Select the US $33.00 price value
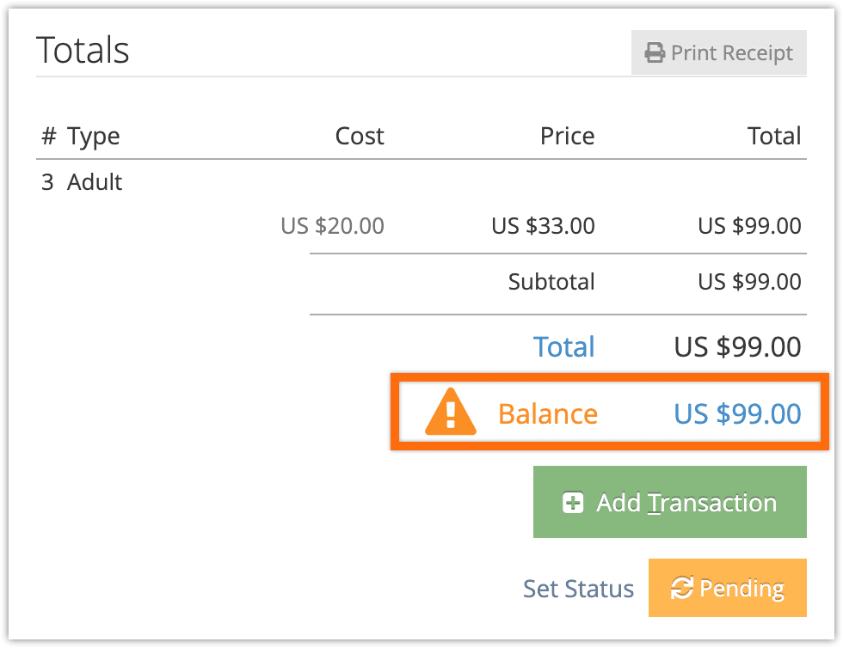Image resolution: width=843 pixels, height=648 pixels. click(x=543, y=226)
